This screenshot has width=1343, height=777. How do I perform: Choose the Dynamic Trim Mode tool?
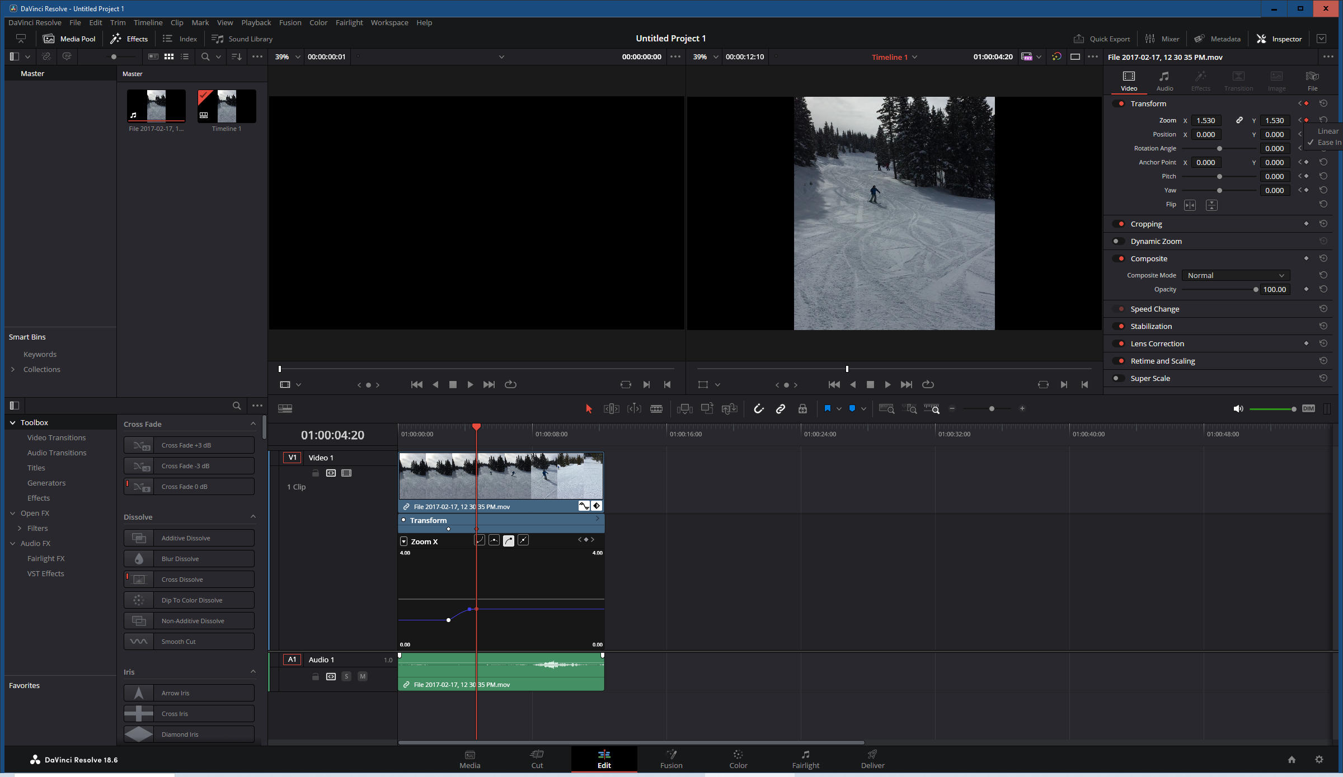[634, 409]
